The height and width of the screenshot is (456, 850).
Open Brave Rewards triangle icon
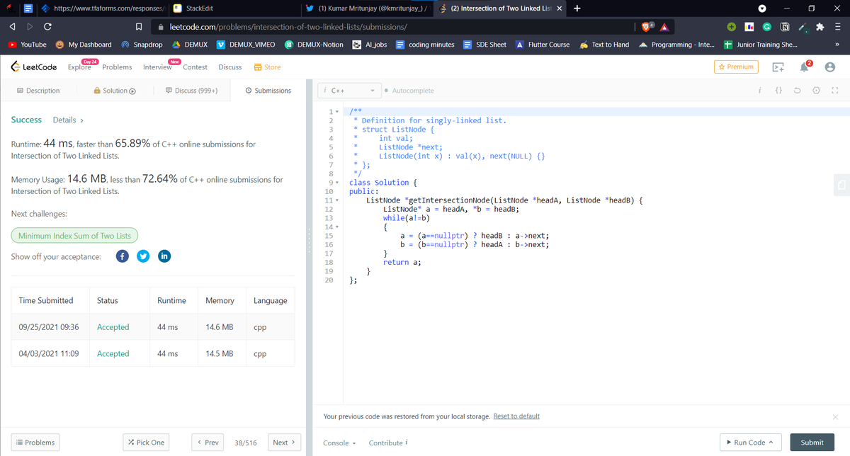point(664,27)
